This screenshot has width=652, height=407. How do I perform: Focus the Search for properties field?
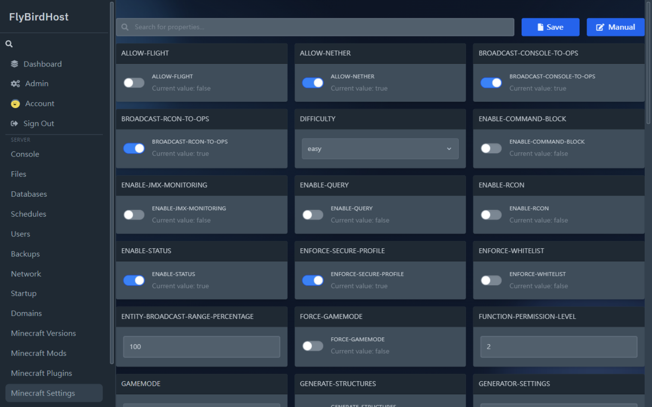coord(315,27)
